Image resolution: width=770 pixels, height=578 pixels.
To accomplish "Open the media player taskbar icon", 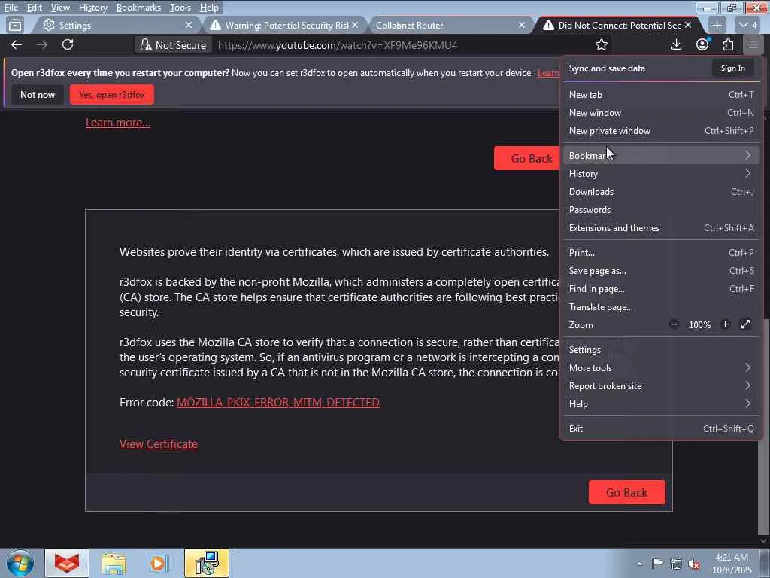I will 158,563.
